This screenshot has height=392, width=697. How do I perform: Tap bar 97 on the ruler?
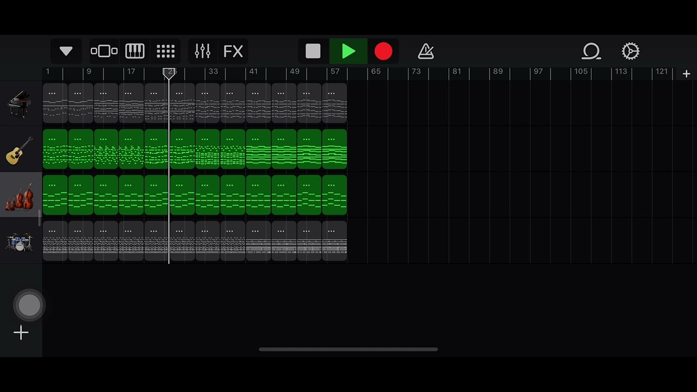[x=538, y=72]
